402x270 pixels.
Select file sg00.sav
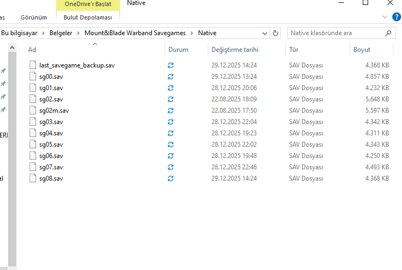51,77
